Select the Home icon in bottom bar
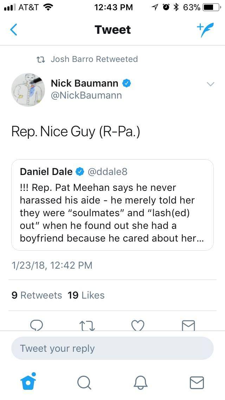 click(x=28, y=382)
